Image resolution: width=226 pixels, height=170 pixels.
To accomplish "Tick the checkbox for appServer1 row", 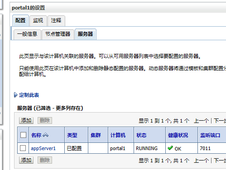I will [x=23, y=148].
